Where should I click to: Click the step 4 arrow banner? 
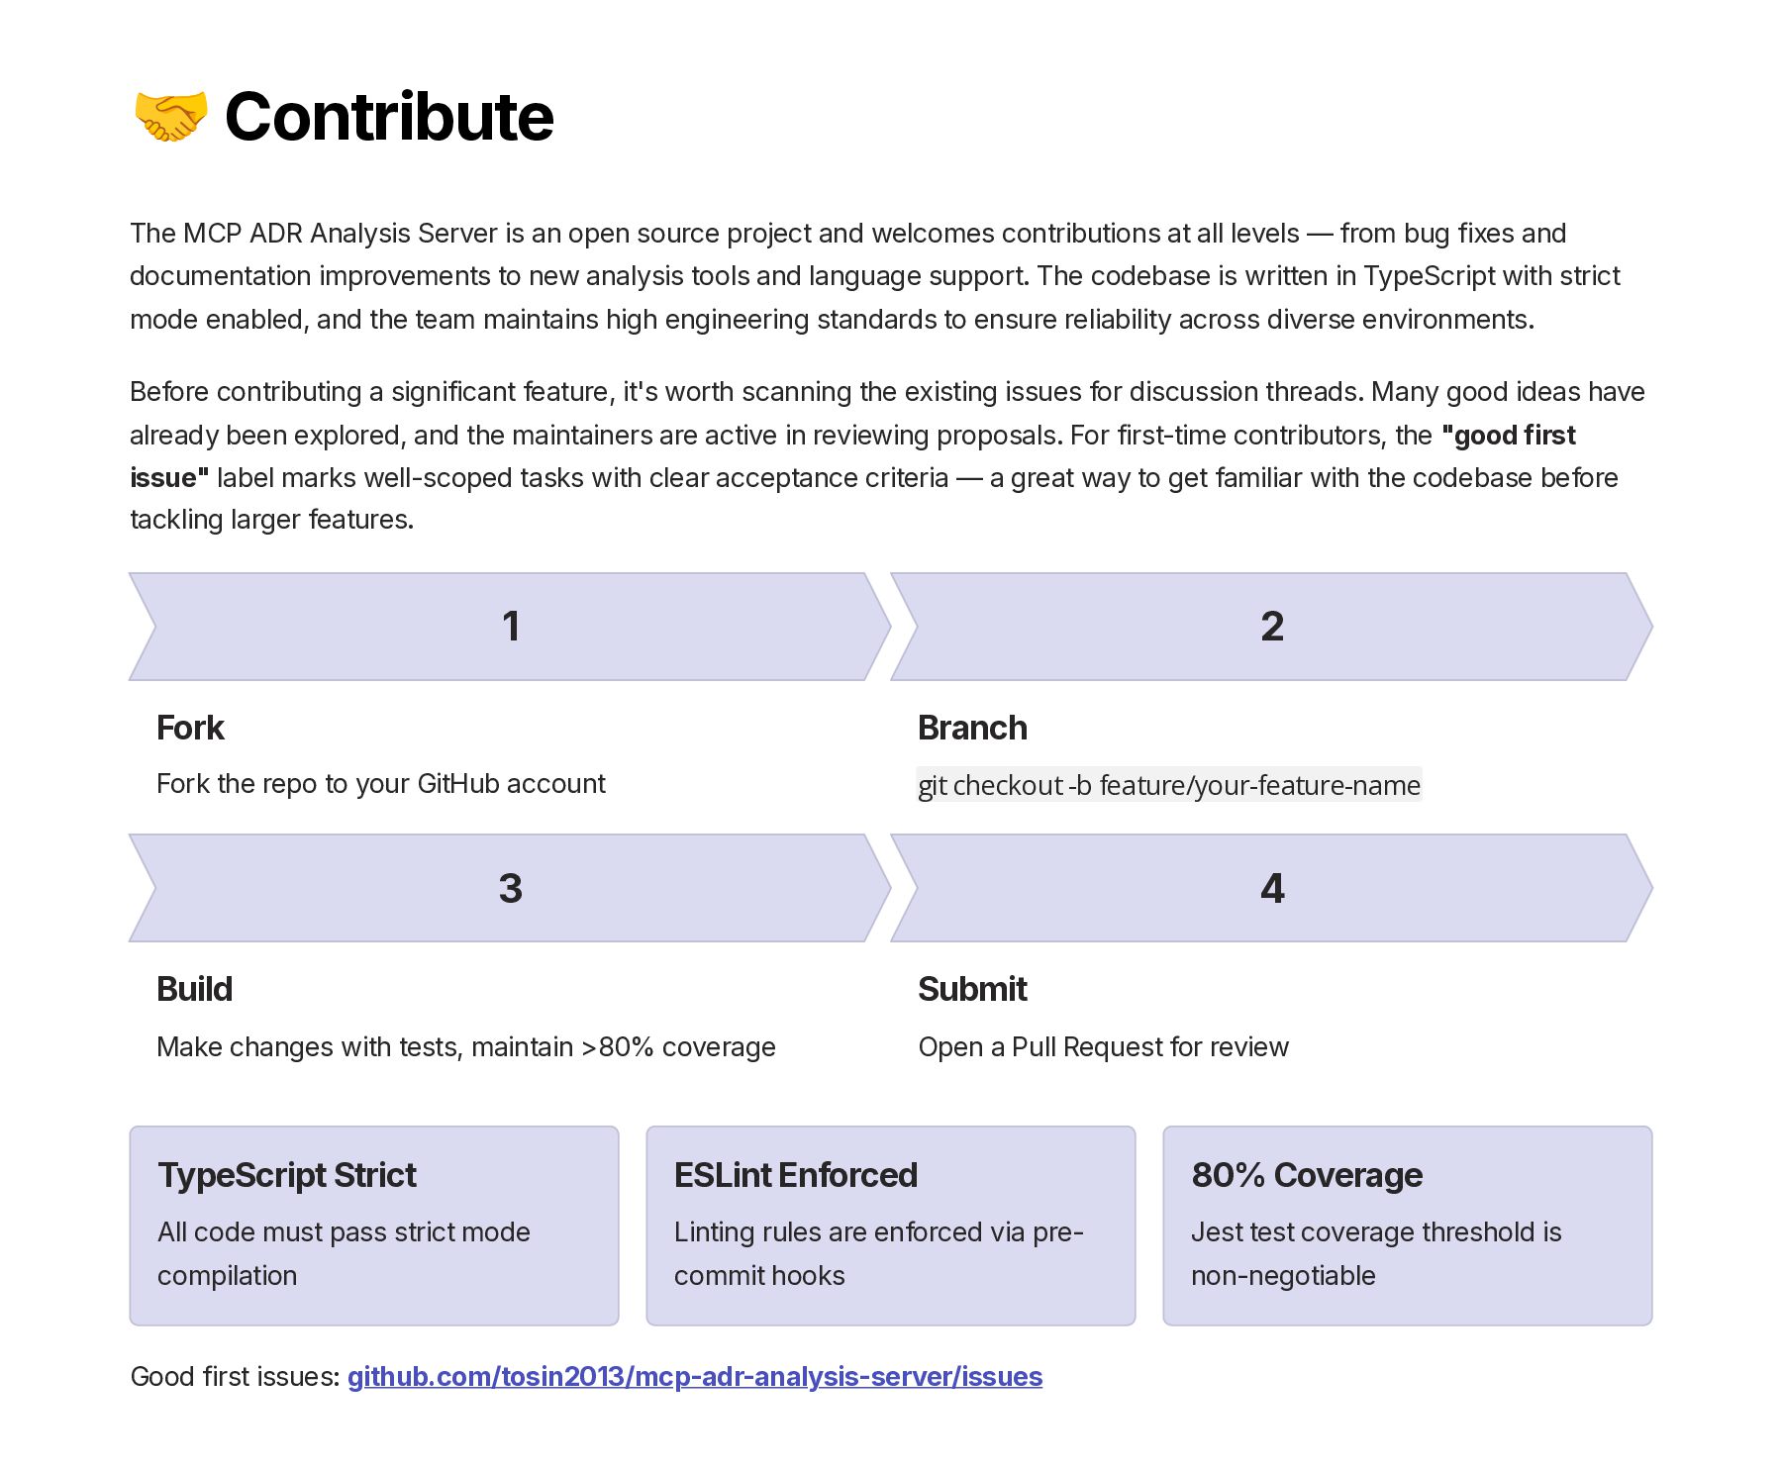(x=1271, y=888)
